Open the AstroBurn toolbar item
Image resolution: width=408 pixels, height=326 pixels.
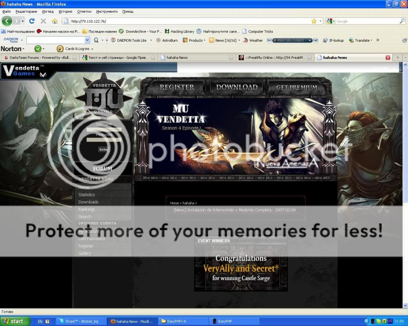pyautogui.click(x=167, y=40)
